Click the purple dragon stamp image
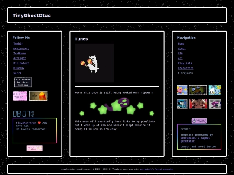 click(x=215, y=104)
